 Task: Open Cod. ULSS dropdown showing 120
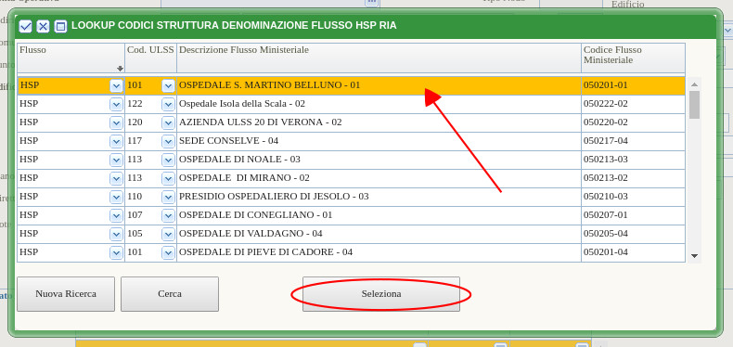click(168, 123)
